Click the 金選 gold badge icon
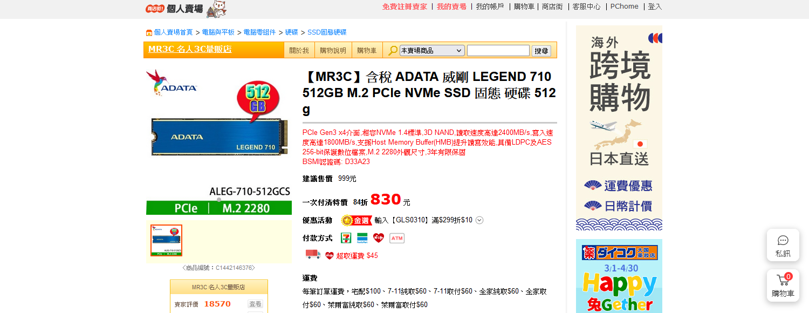This screenshot has height=313, width=809. pos(356,220)
